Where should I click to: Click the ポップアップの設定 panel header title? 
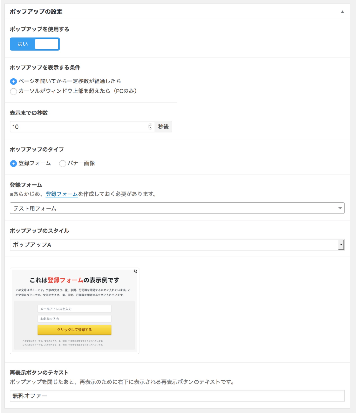(36, 12)
